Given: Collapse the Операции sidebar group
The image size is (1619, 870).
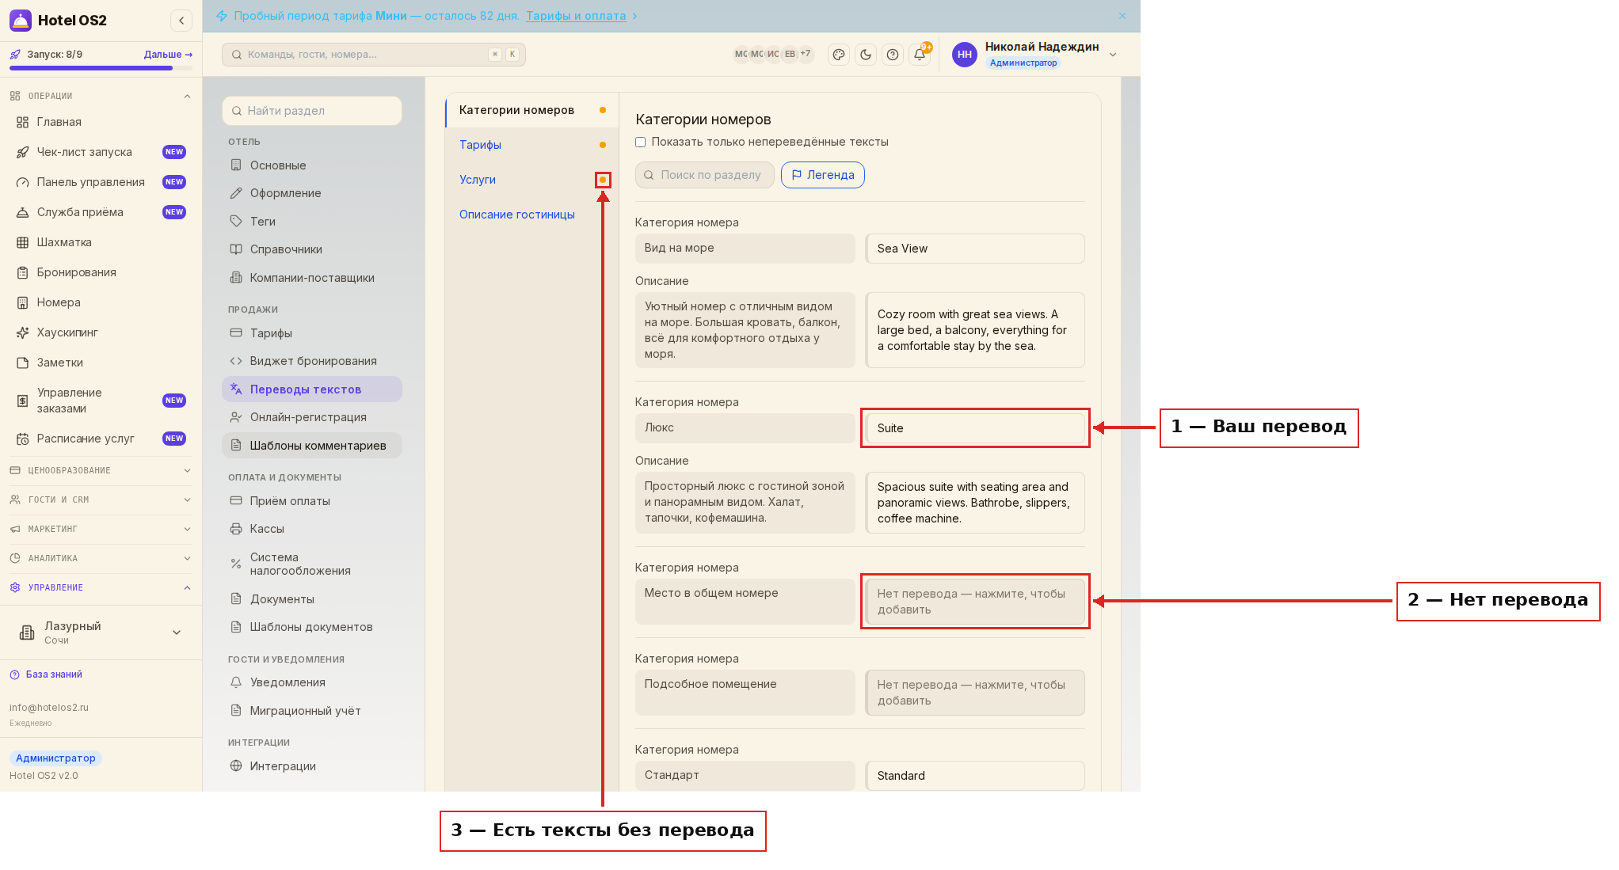Looking at the screenshot, I should tap(101, 96).
